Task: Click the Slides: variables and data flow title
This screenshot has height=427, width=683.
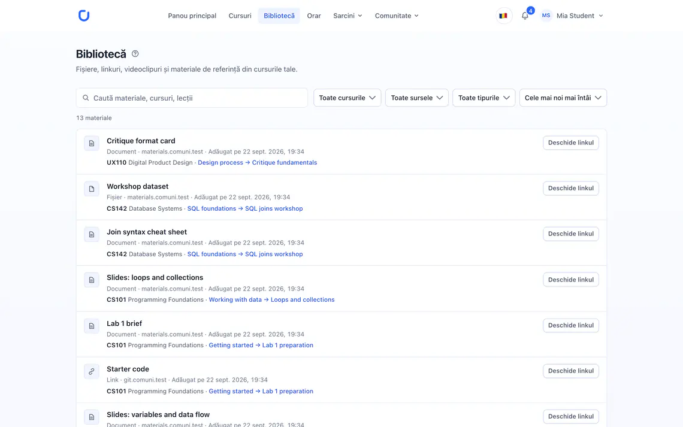Action: (x=158, y=414)
